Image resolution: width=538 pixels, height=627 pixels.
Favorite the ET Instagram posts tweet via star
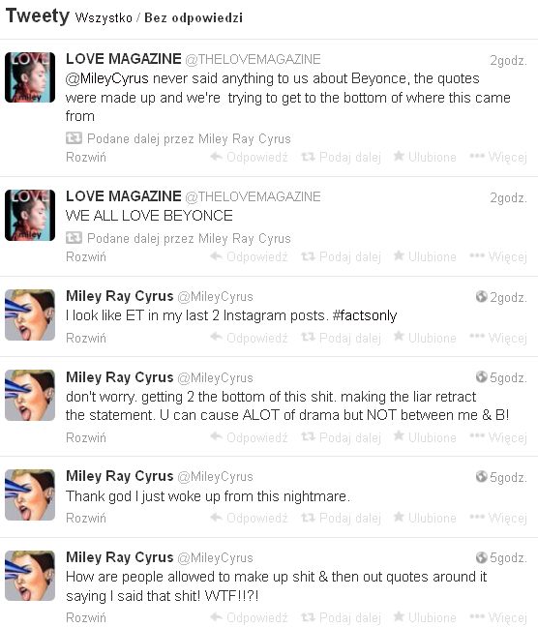click(399, 337)
